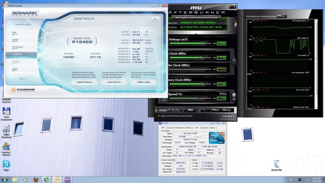Open the Recycle Bin on desktop
This screenshot has width=325, height=183.
pyautogui.click(x=276, y=166)
